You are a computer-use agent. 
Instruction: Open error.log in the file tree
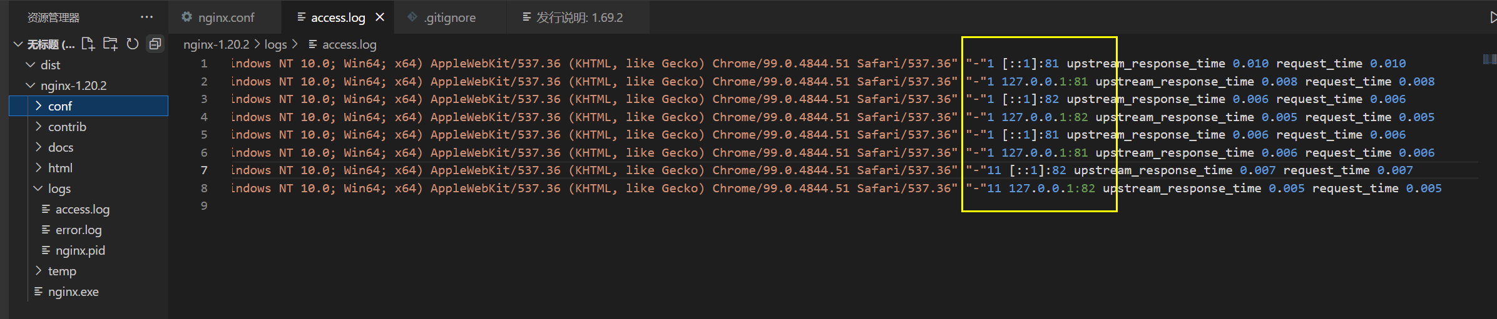[78, 230]
